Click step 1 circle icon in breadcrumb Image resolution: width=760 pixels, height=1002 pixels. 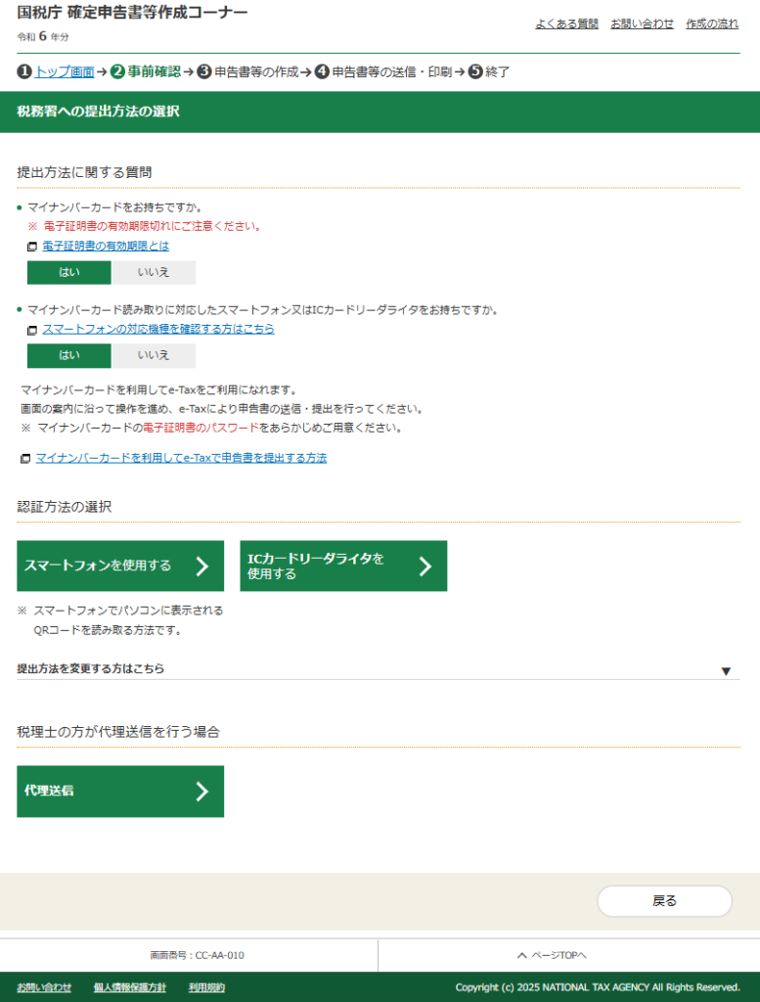pos(24,71)
